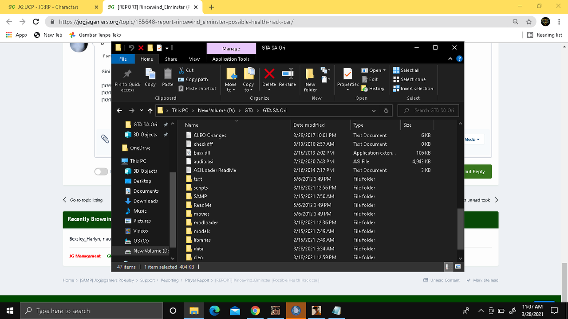
Task: Click the Paste clipboard icon
Action: pos(168,78)
